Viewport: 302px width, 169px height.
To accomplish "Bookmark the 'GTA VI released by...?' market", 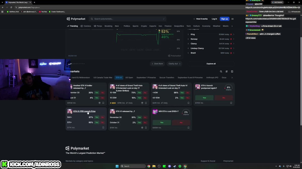I will point(146,127).
